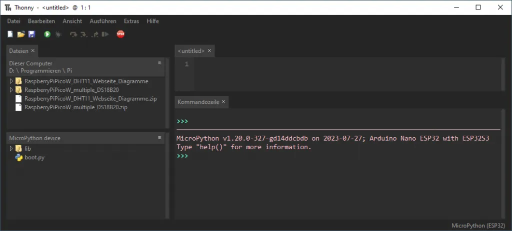Close the untitled editor tab
This screenshot has height=231, width=512.
click(x=209, y=51)
